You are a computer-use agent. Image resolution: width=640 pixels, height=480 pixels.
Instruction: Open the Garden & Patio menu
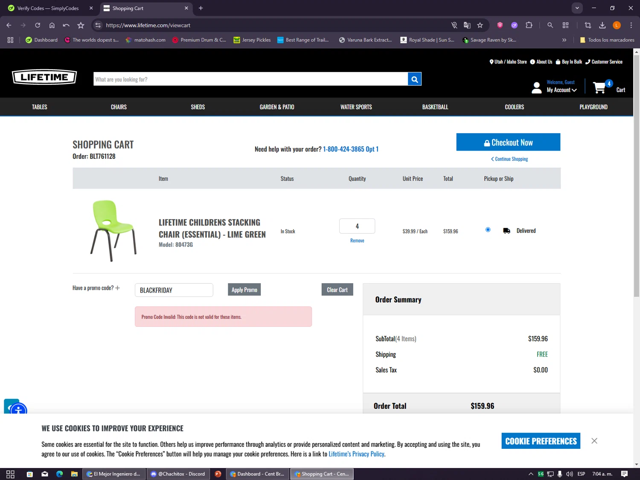(x=277, y=107)
